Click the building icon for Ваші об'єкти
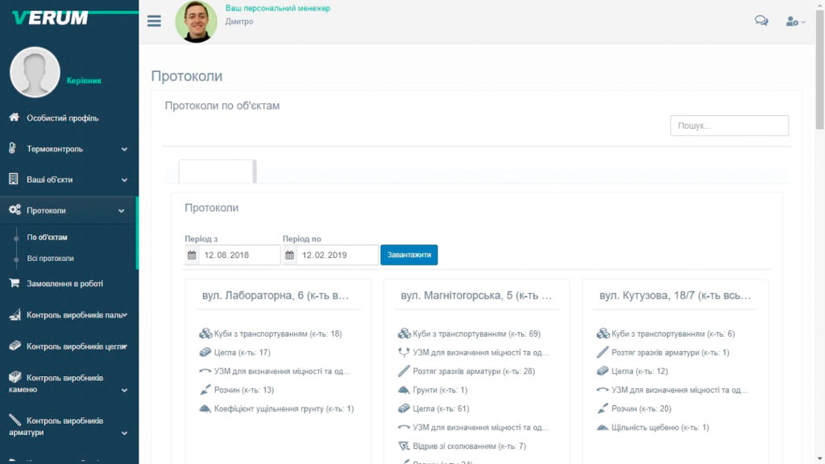The height and width of the screenshot is (464, 825). [14, 179]
